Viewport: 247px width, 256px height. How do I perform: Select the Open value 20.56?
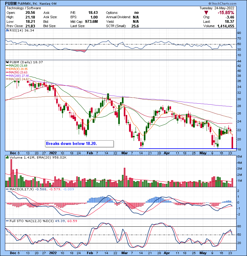click(30, 13)
